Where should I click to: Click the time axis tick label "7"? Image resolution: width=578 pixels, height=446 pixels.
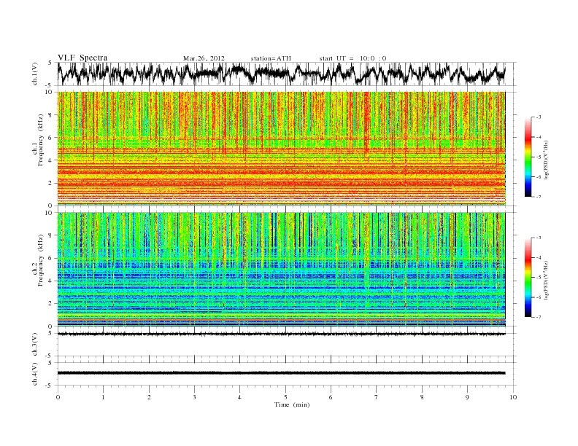pos(377,397)
